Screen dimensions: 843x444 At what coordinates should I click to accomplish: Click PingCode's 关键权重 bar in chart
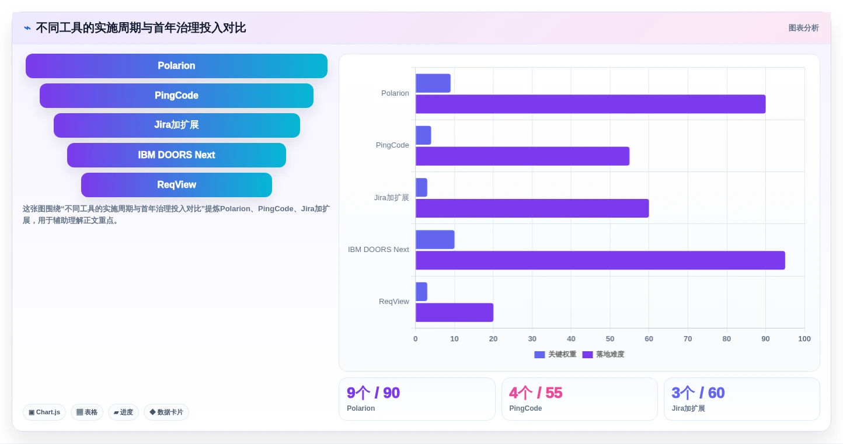423,135
